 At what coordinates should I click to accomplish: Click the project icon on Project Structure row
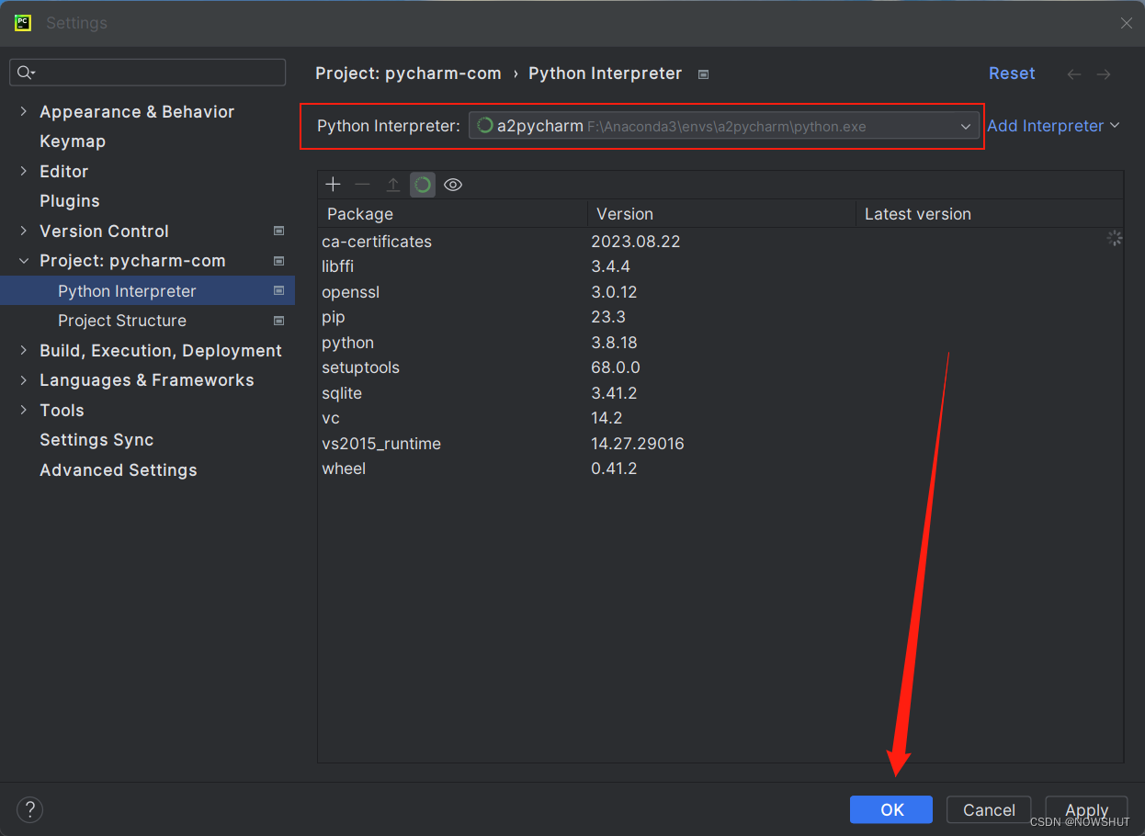click(278, 321)
